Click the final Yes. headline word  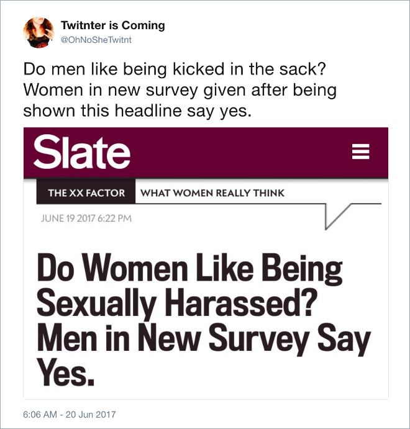point(66,373)
